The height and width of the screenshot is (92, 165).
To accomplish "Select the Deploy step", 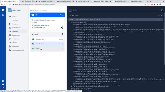I will [x=47, y=49].
